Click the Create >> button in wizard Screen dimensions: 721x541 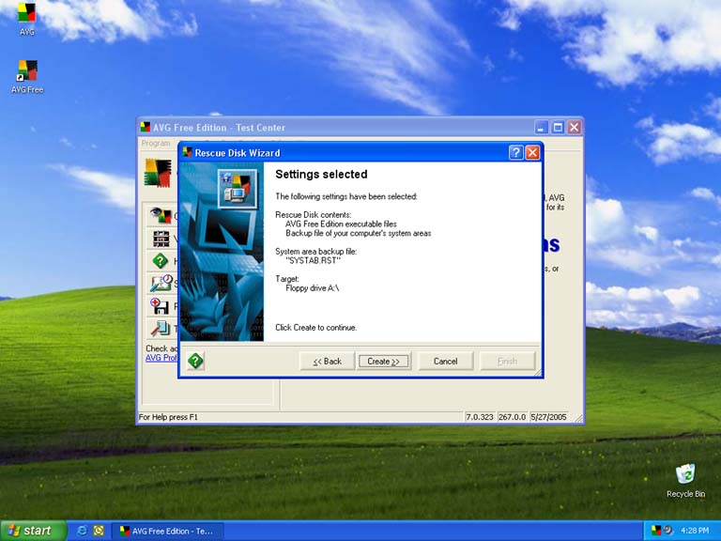pos(383,362)
